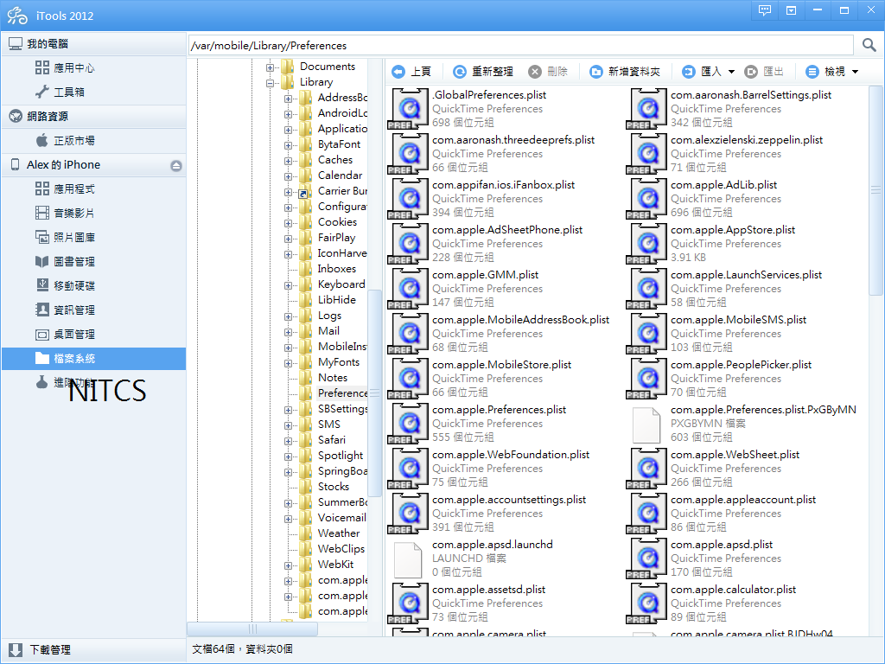Click the 刪除 delete icon
885x664 pixels.
pos(534,72)
